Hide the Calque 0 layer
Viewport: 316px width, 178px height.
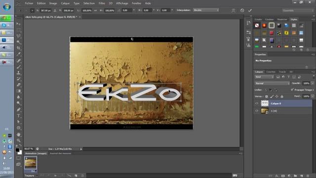257,103
